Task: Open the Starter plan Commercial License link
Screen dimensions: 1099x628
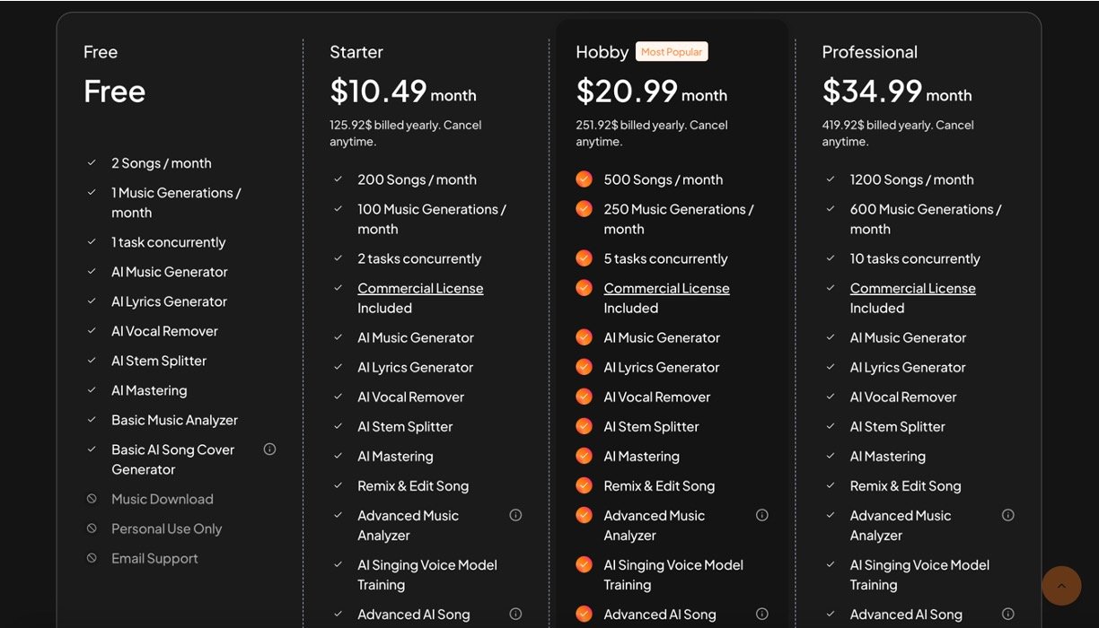Action: point(420,288)
